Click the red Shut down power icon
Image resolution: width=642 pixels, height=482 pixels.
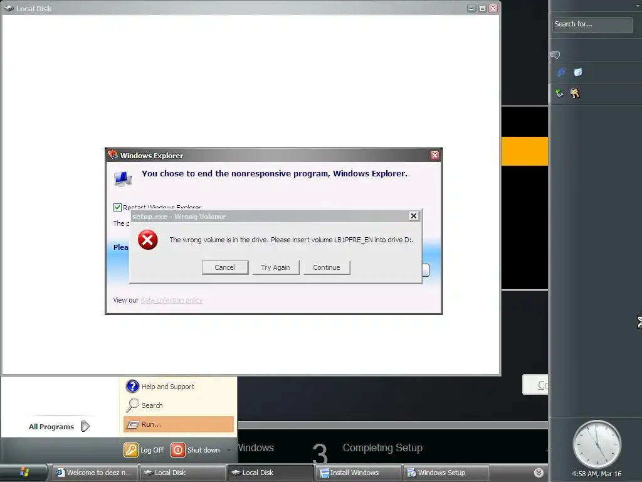coord(177,449)
